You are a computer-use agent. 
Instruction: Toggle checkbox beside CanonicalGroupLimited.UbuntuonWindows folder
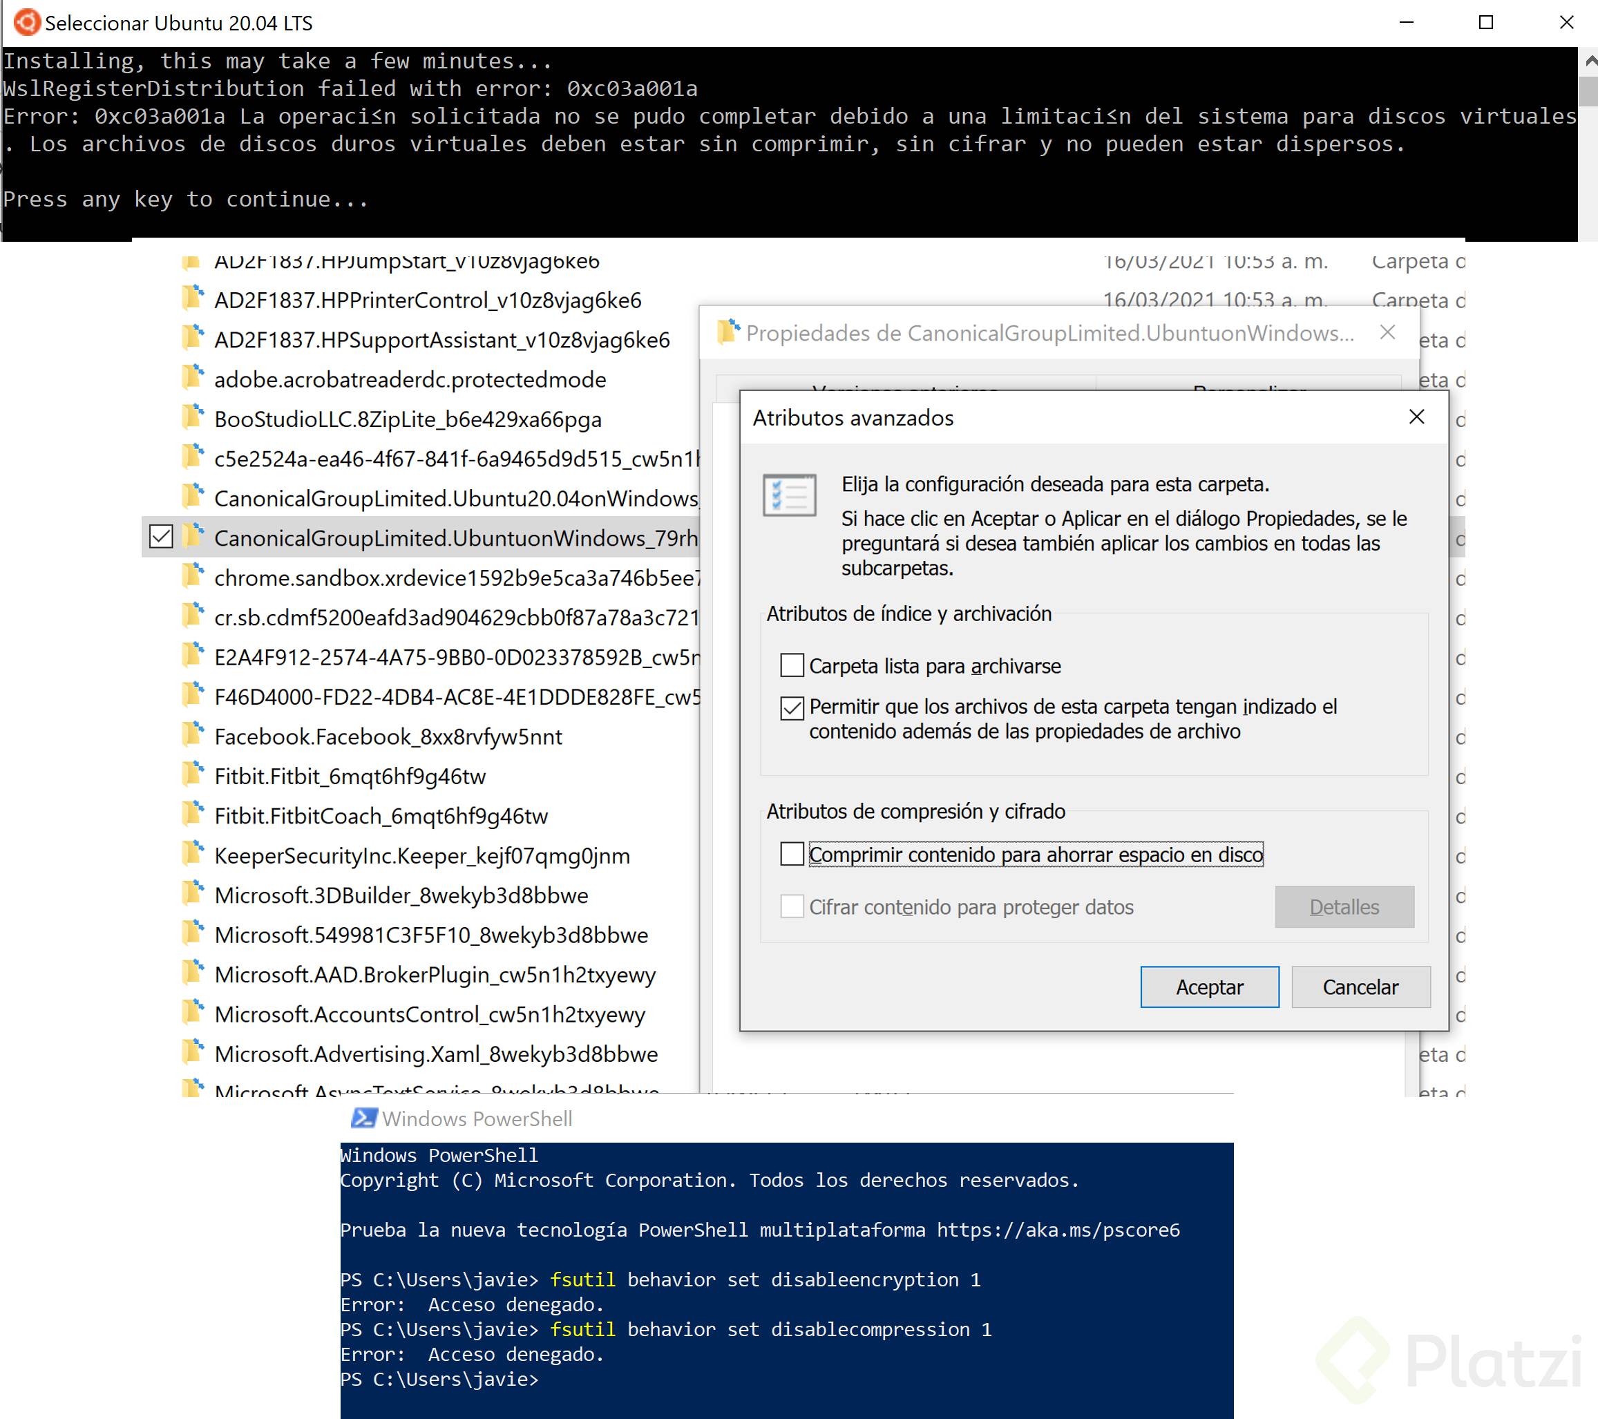pyautogui.click(x=161, y=537)
